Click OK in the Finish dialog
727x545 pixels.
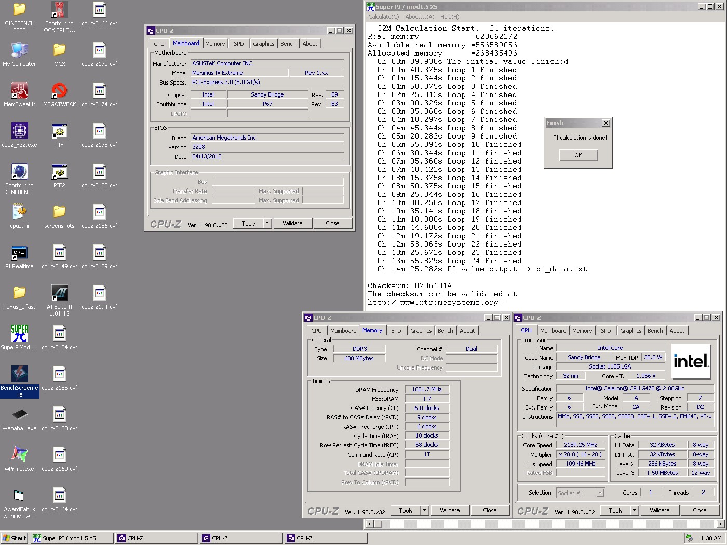578,155
